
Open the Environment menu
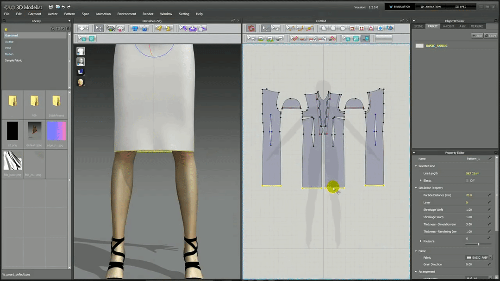[126, 14]
